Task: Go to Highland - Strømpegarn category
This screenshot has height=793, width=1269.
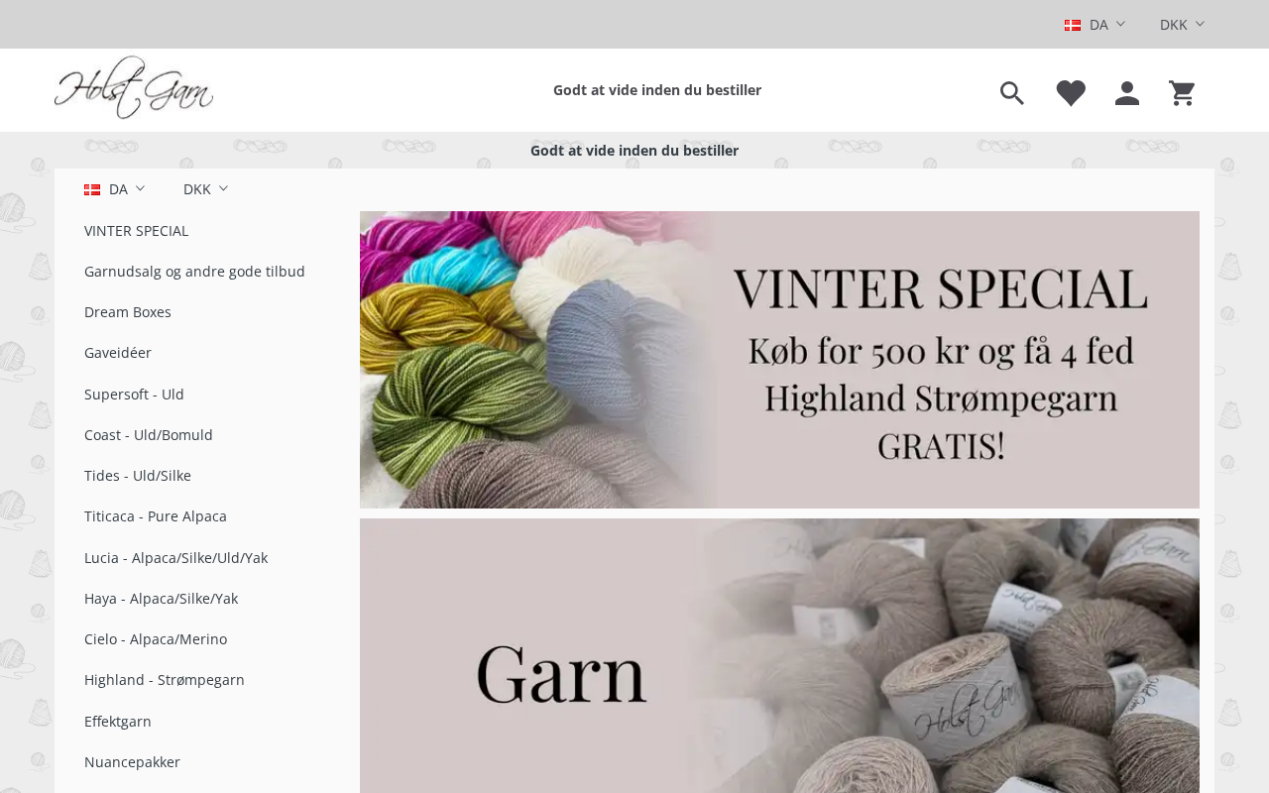Action: pos(165,680)
